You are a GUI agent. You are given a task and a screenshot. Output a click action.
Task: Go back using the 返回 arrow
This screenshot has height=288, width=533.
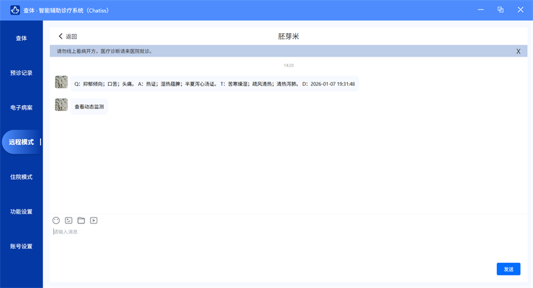[67, 37]
